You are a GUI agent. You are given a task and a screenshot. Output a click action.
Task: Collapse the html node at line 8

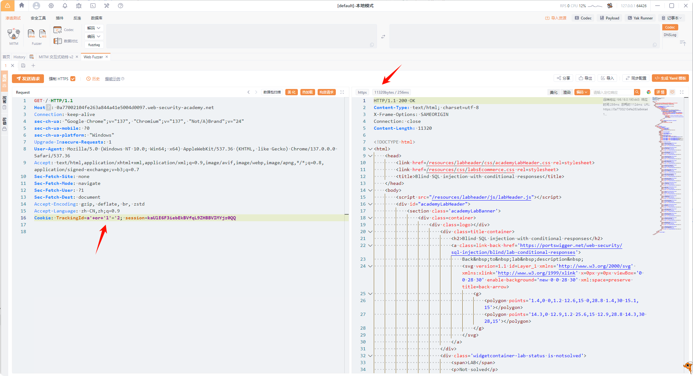[370, 149]
